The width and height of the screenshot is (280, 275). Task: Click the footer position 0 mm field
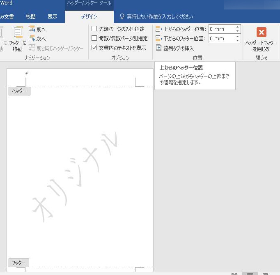[x=221, y=39]
